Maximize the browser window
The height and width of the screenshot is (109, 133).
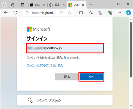118,4
